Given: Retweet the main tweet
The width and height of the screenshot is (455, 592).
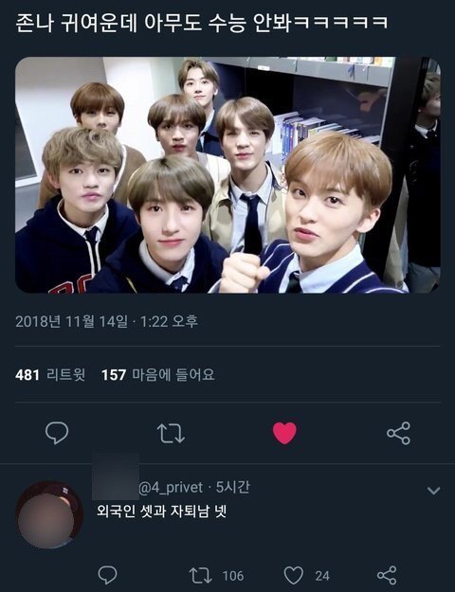Looking at the screenshot, I should click(171, 433).
